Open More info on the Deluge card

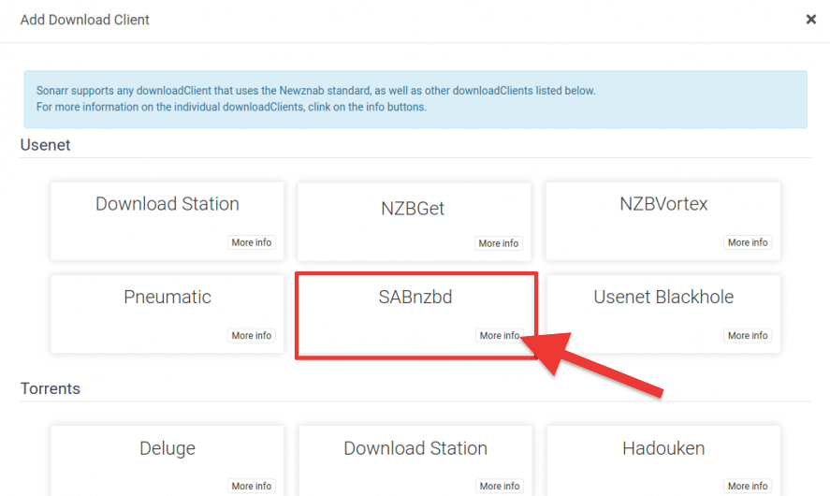tap(251, 486)
